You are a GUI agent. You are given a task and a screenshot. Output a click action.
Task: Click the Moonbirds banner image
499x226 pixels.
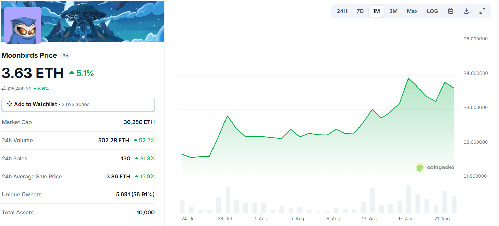pos(103,21)
